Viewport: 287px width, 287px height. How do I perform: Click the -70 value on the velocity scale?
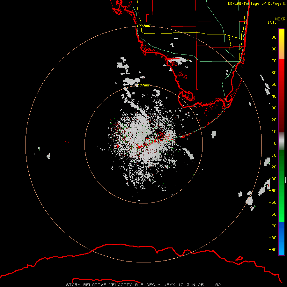click(x=273, y=226)
